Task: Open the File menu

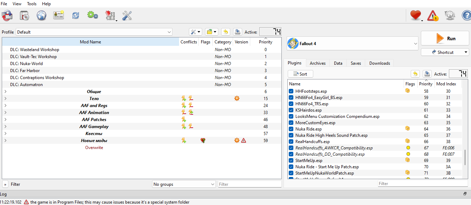Action: (4, 3)
